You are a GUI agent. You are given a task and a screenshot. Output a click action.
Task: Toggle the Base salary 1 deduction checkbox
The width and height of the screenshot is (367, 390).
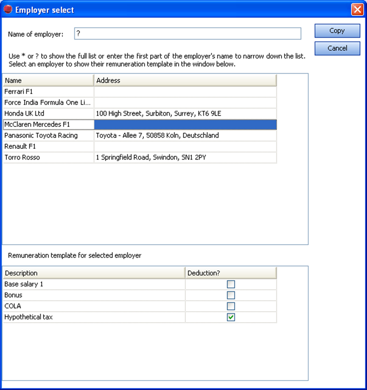tap(231, 284)
